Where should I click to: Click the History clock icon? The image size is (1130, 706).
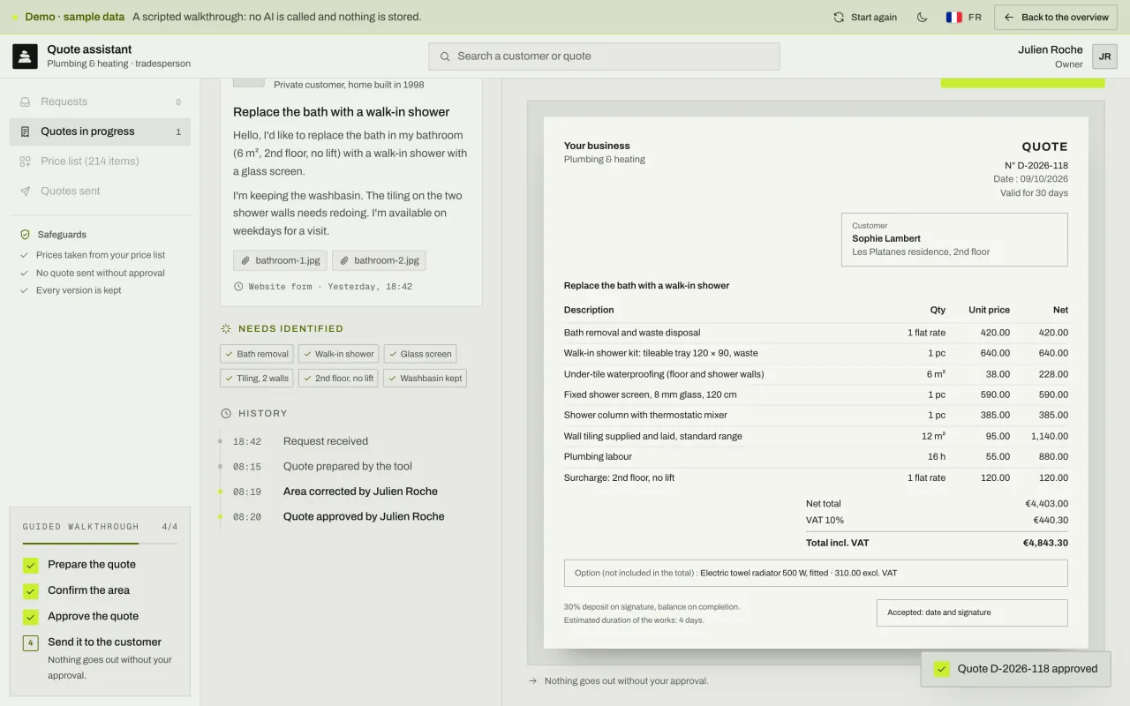point(226,413)
